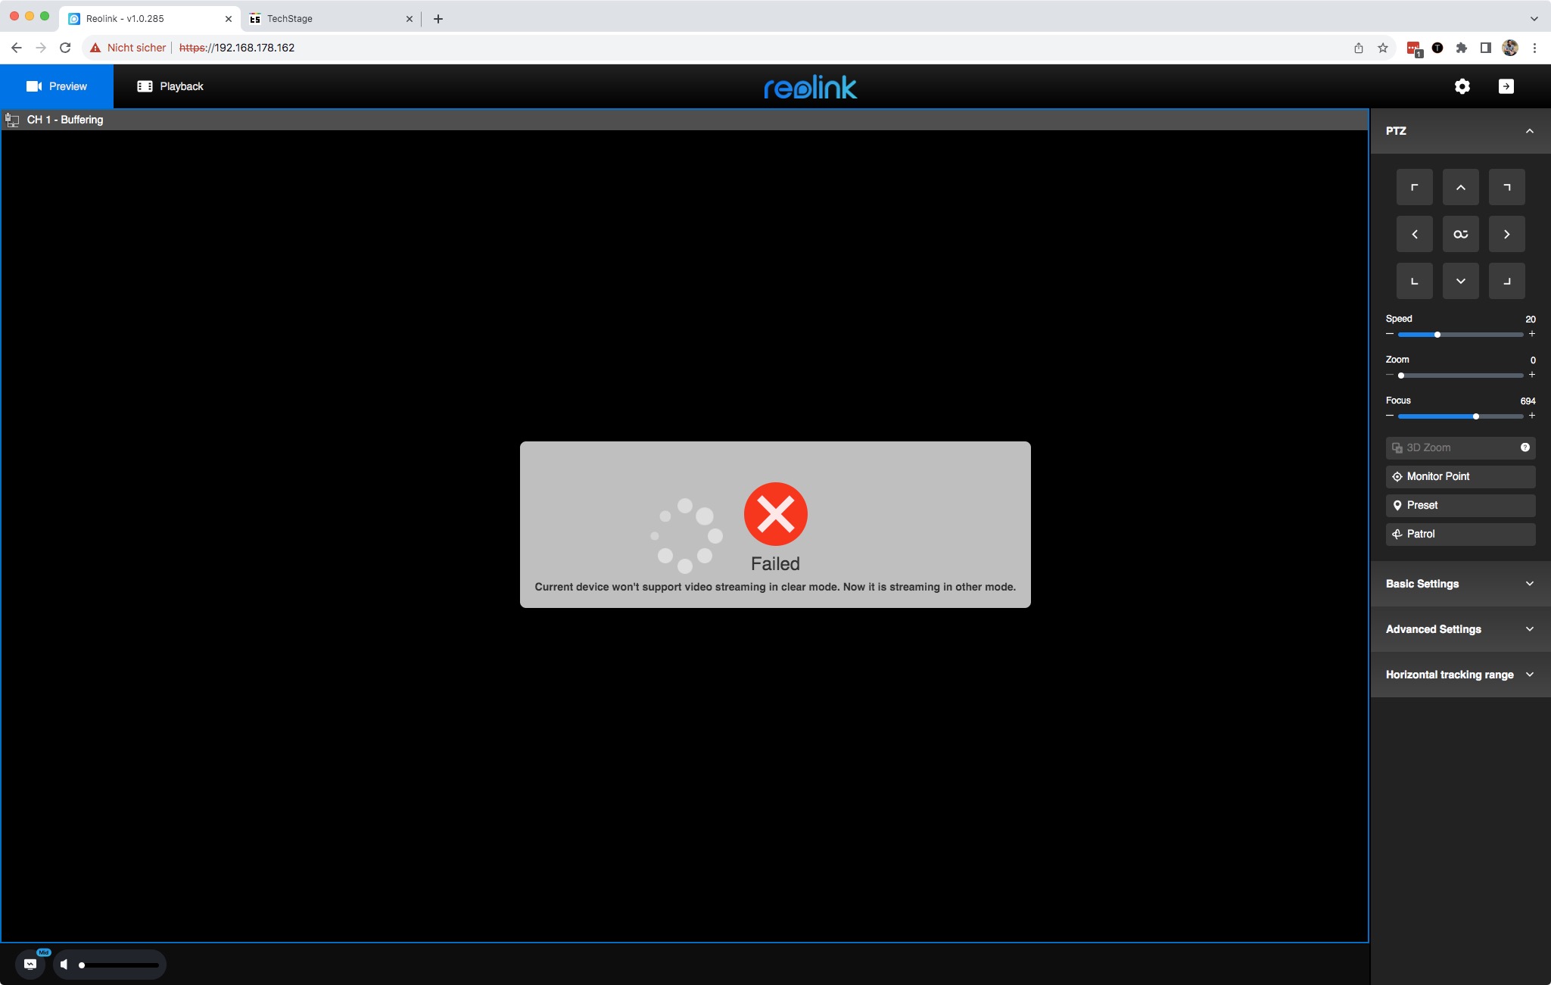Move camera diagonally up-left
1551x985 pixels.
(1414, 188)
